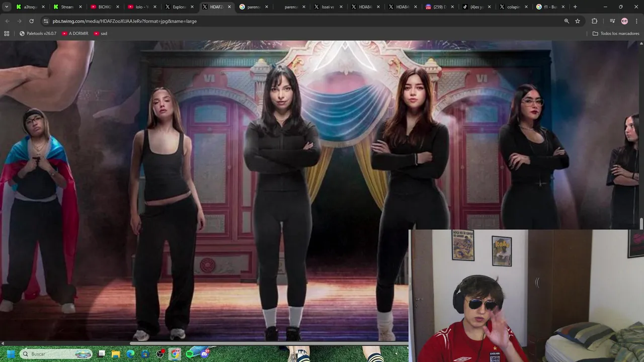Switch to the BICHIG YouTube tab
This screenshot has width=644, height=362.
[104, 7]
